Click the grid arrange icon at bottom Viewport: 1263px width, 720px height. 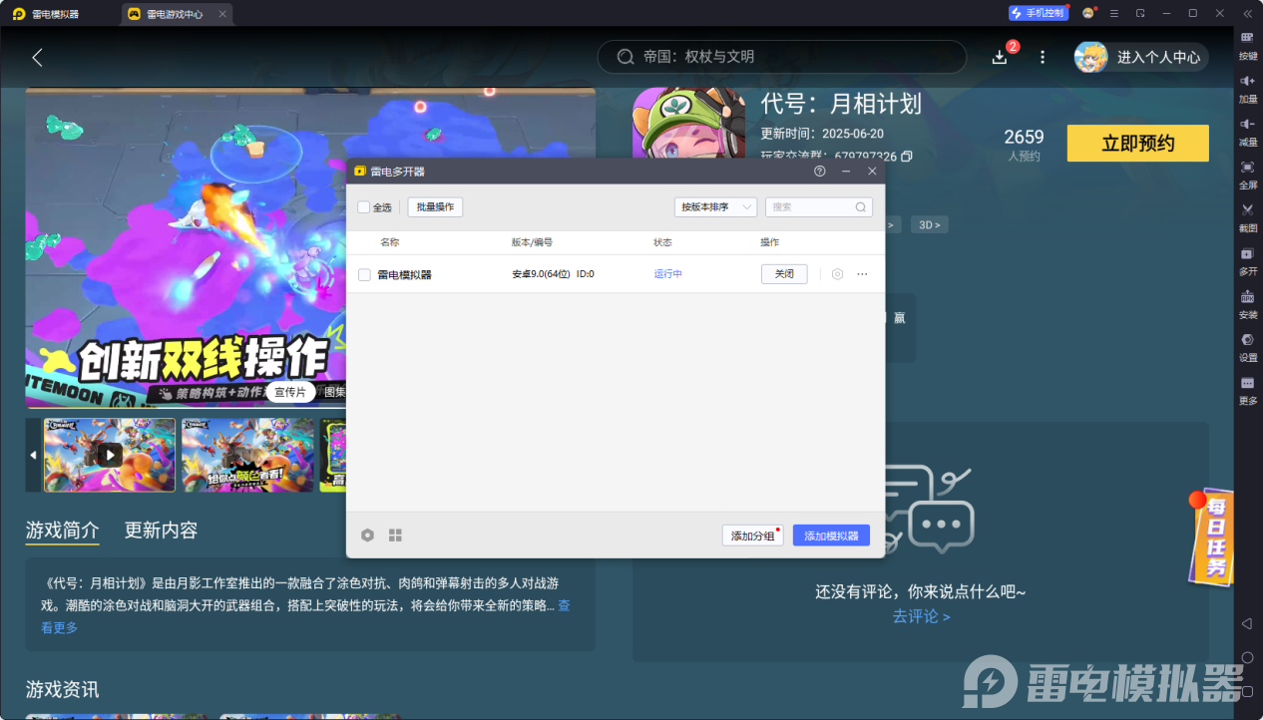point(395,536)
